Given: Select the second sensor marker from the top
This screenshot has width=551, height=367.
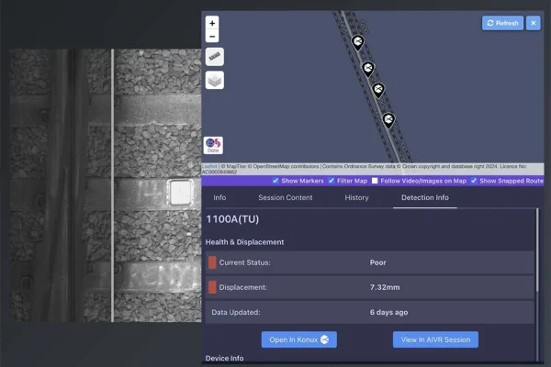Looking at the screenshot, I should 367,68.
